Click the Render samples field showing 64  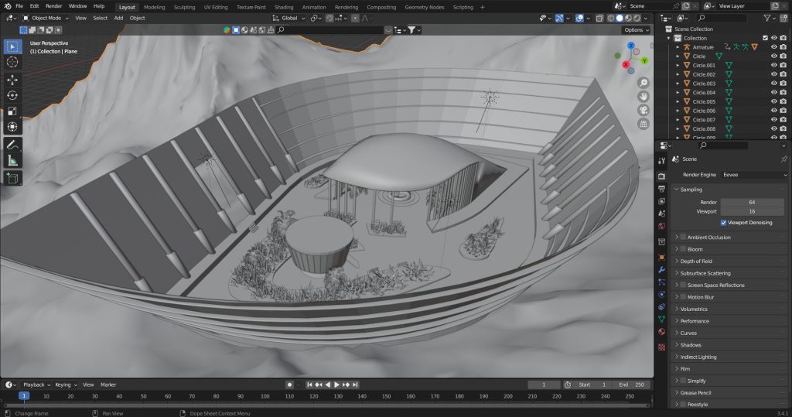click(751, 202)
